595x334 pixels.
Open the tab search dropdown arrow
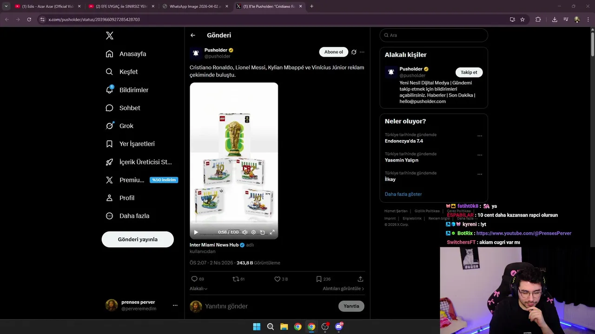click(x=6, y=6)
